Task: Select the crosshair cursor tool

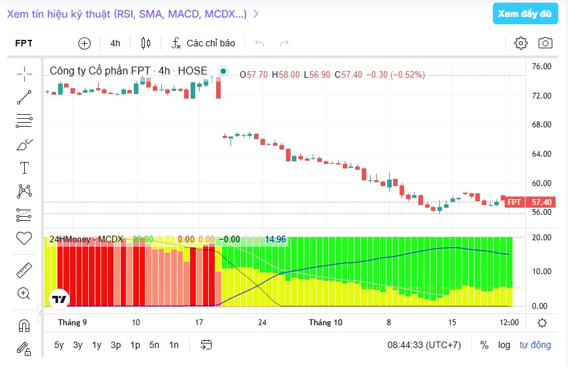Action: pyautogui.click(x=24, y=74)
